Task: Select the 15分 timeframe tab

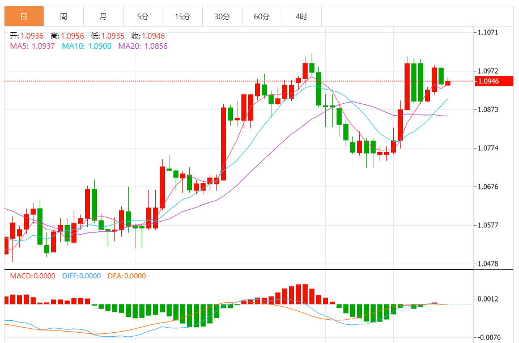Action: (182, 17)
